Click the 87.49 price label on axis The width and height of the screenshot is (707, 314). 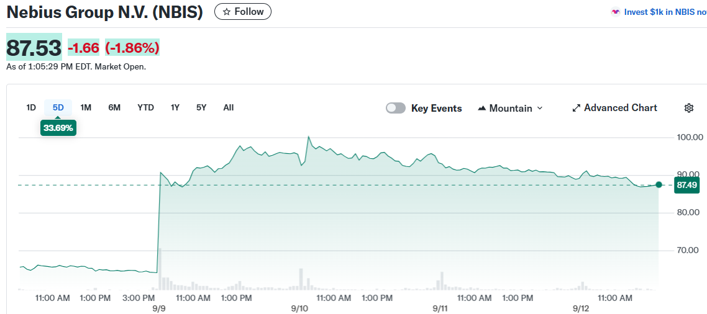coord(686,185)
